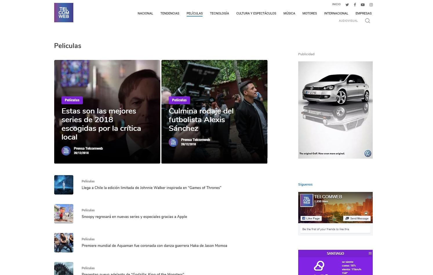This screenshot has width=433, height=275.
Task: Click Prensa Telcomweb author on Alexis Sánchez article
Action: point(195,140)
